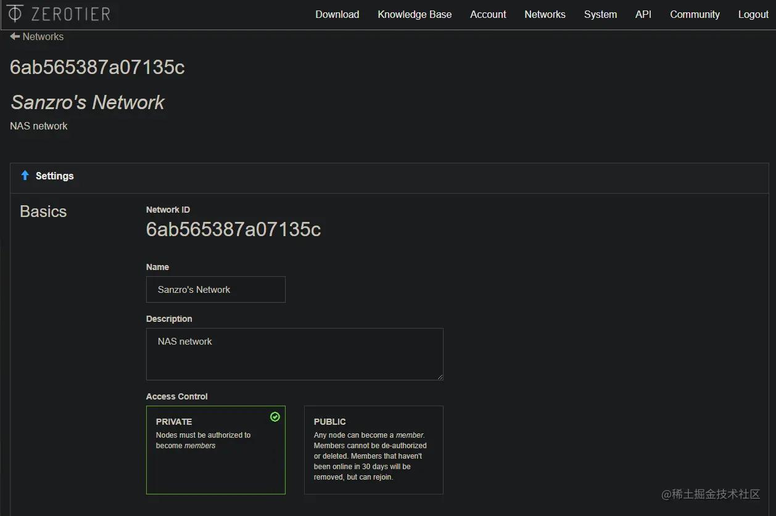Go to the Account page
The height and width of the screenshot is (516, 776).
click(488, 14)
